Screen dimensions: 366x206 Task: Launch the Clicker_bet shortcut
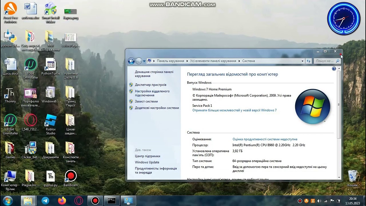click(x=30, y=150)
